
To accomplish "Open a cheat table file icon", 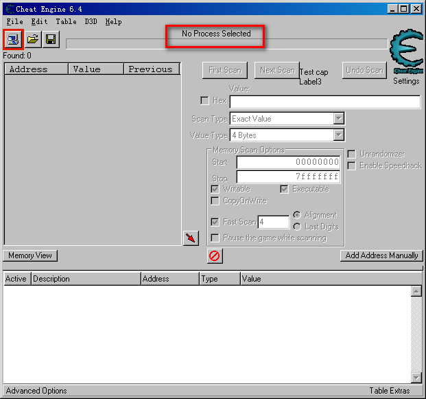I will (33, 39).
